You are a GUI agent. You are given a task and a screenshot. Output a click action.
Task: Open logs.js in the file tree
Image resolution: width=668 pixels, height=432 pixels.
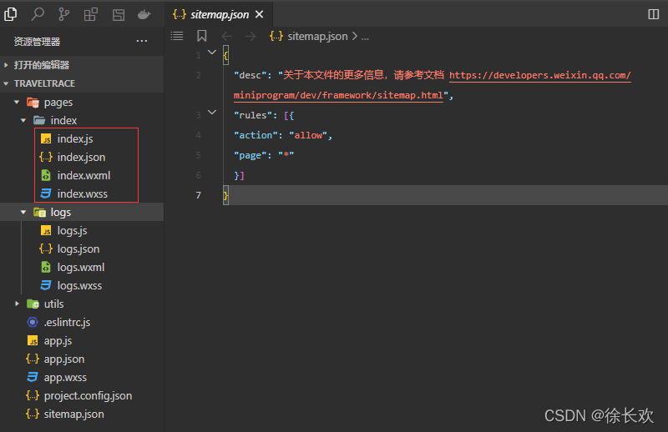coord(72,231)
